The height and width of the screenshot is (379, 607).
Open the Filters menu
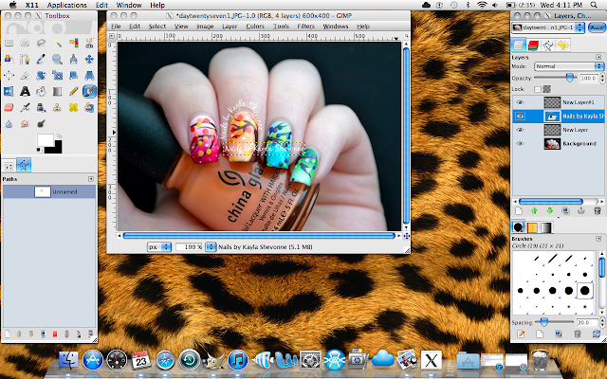pos(305,27)
